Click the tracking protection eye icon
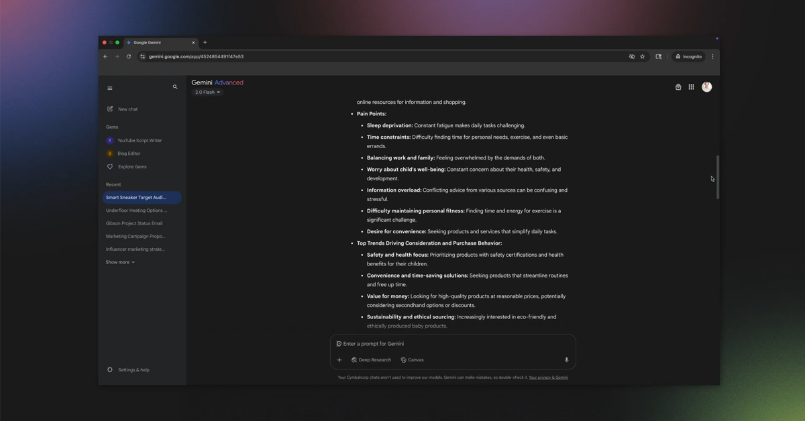 [632, 57]
